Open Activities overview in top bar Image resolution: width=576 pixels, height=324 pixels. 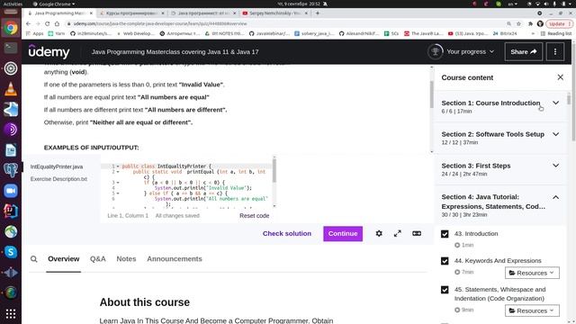pyautogui.click(x=13, y=4)
